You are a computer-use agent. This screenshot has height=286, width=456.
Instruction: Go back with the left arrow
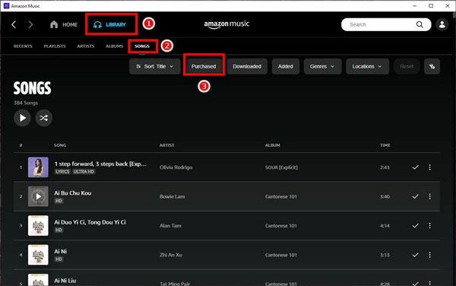(14, 24)
